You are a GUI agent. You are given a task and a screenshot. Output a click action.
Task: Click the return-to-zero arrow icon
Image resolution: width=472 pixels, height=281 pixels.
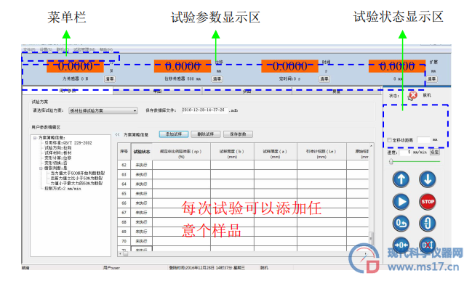pos(401,224)
